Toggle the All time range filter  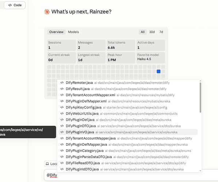point(143,32)
